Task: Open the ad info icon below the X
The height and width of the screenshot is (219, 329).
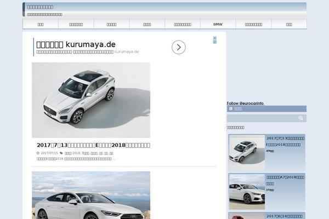Action: (214, 42)
